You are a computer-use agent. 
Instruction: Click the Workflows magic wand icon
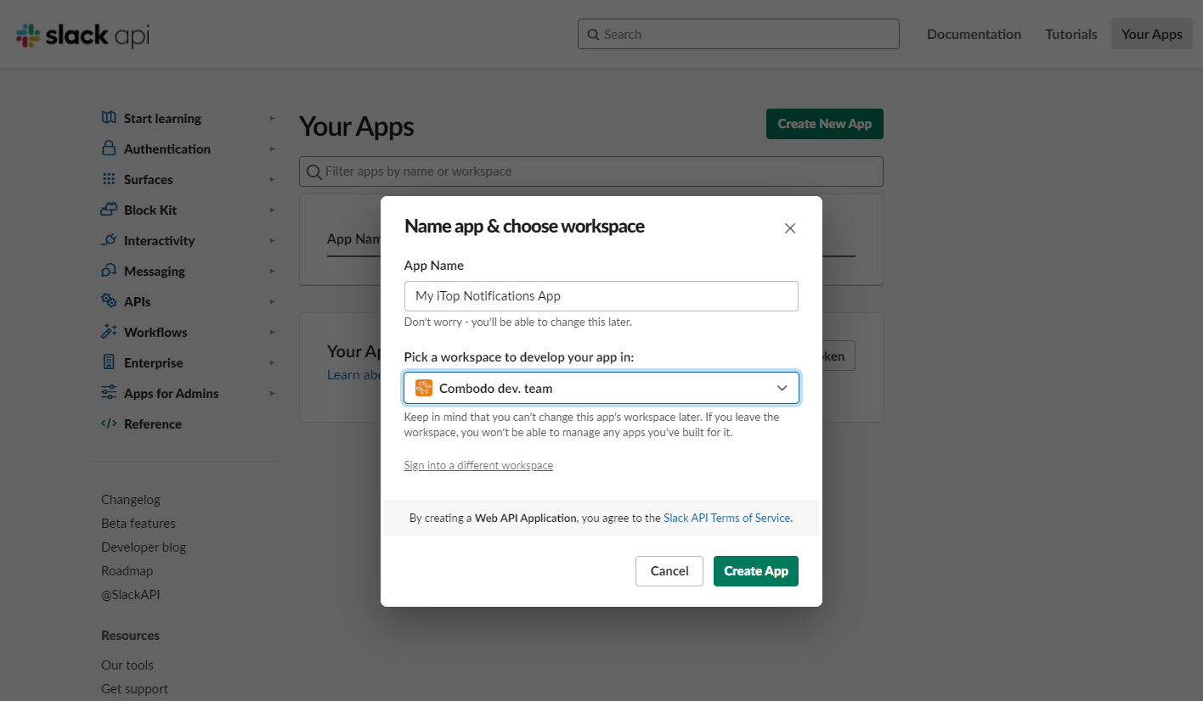(109, 332)
